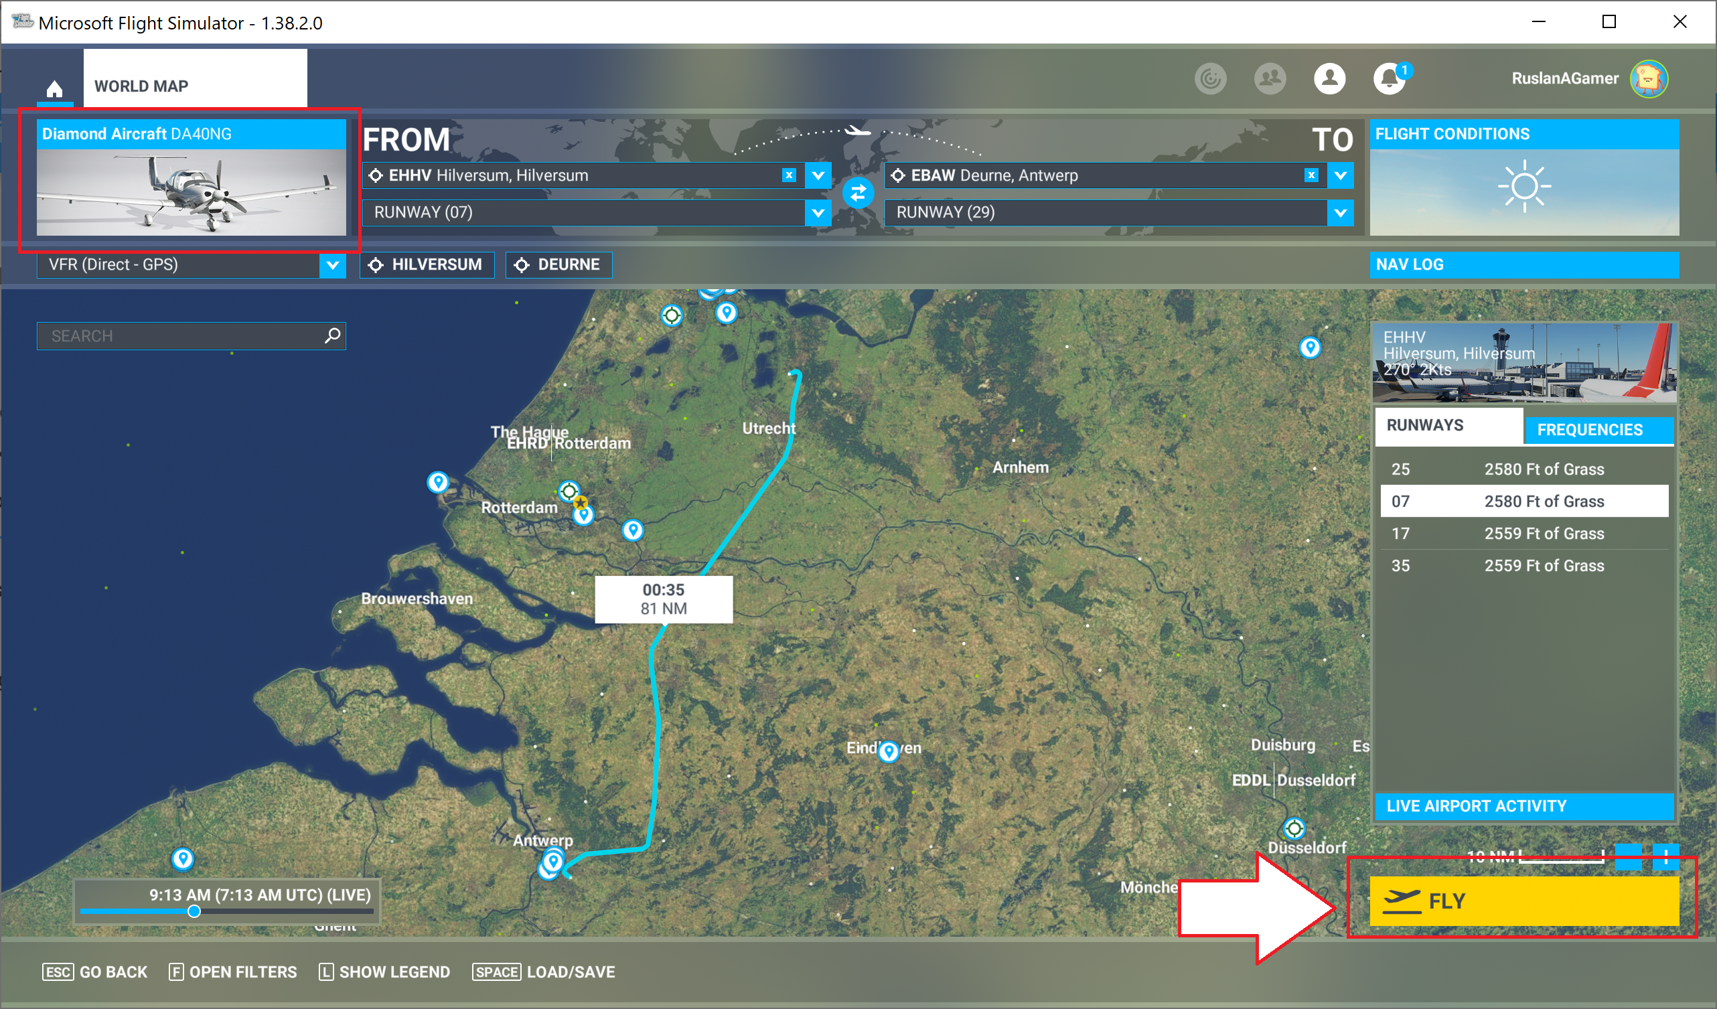Clear EBAW Deurne arrival with x
Screen dimensions: 1717x1009
coord(1311,175)
